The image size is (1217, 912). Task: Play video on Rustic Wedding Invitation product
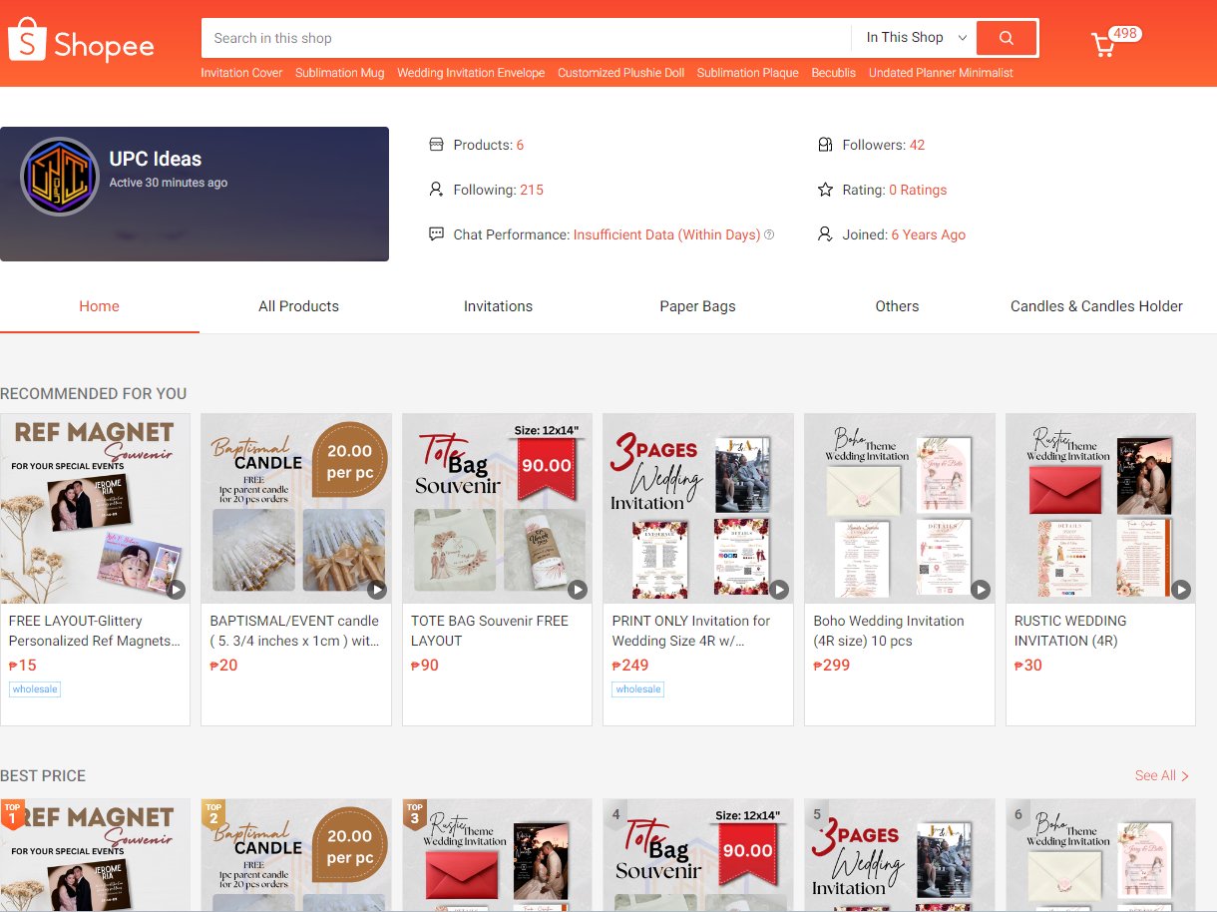1181,590
